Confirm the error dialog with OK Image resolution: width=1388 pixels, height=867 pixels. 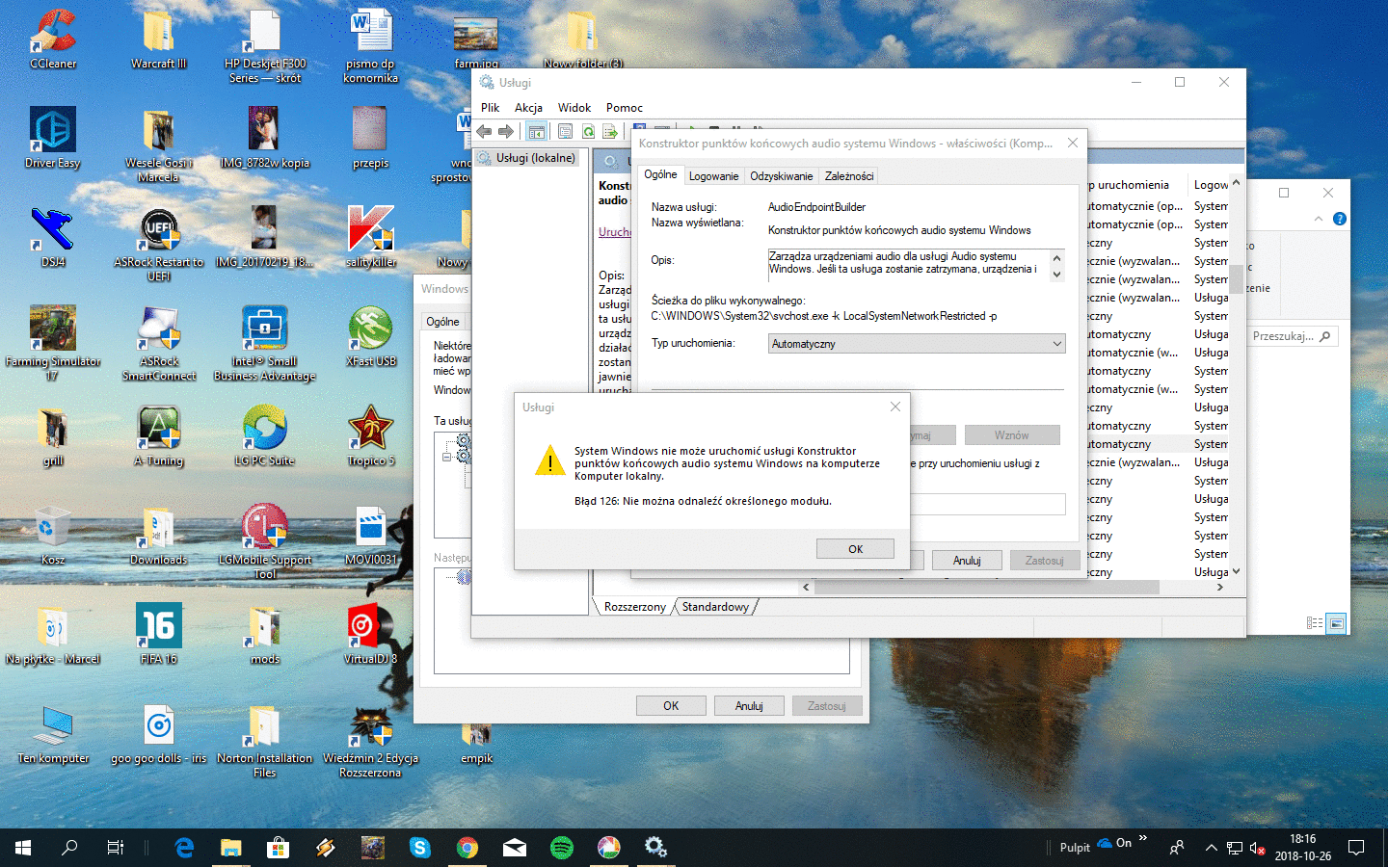coord(855,549)
